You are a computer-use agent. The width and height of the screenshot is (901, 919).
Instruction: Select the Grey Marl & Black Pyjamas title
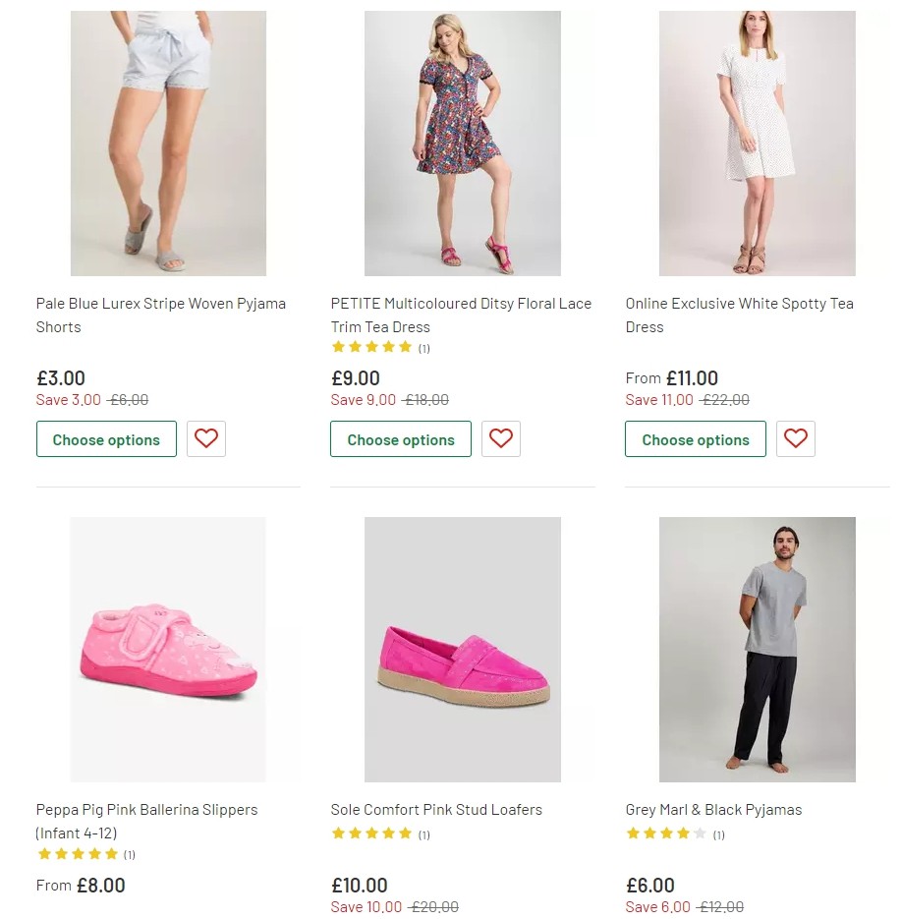[713, 809]
